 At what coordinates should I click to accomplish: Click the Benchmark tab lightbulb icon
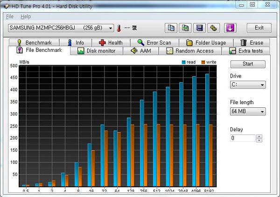[19, 42]
